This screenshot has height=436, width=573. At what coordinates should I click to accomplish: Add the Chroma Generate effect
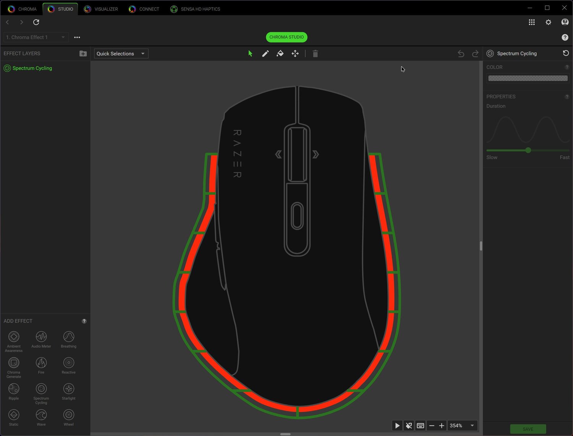[14, 367]
